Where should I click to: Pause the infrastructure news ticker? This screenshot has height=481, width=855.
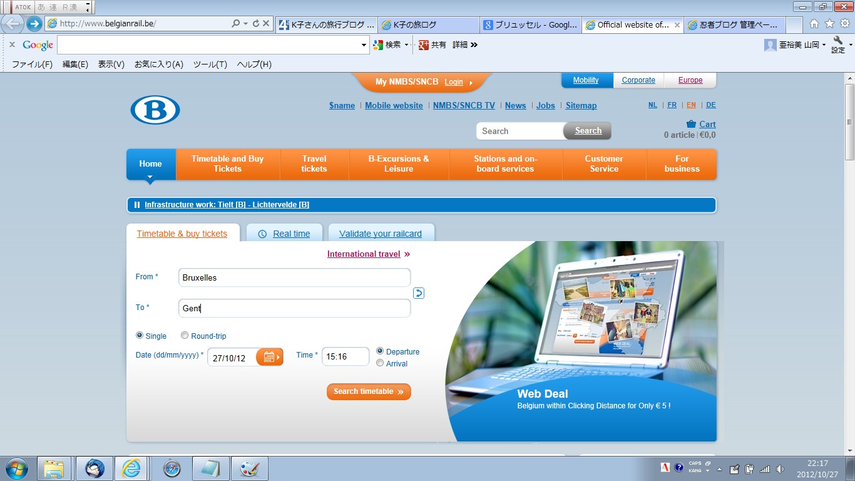click(x=137, y=205)
